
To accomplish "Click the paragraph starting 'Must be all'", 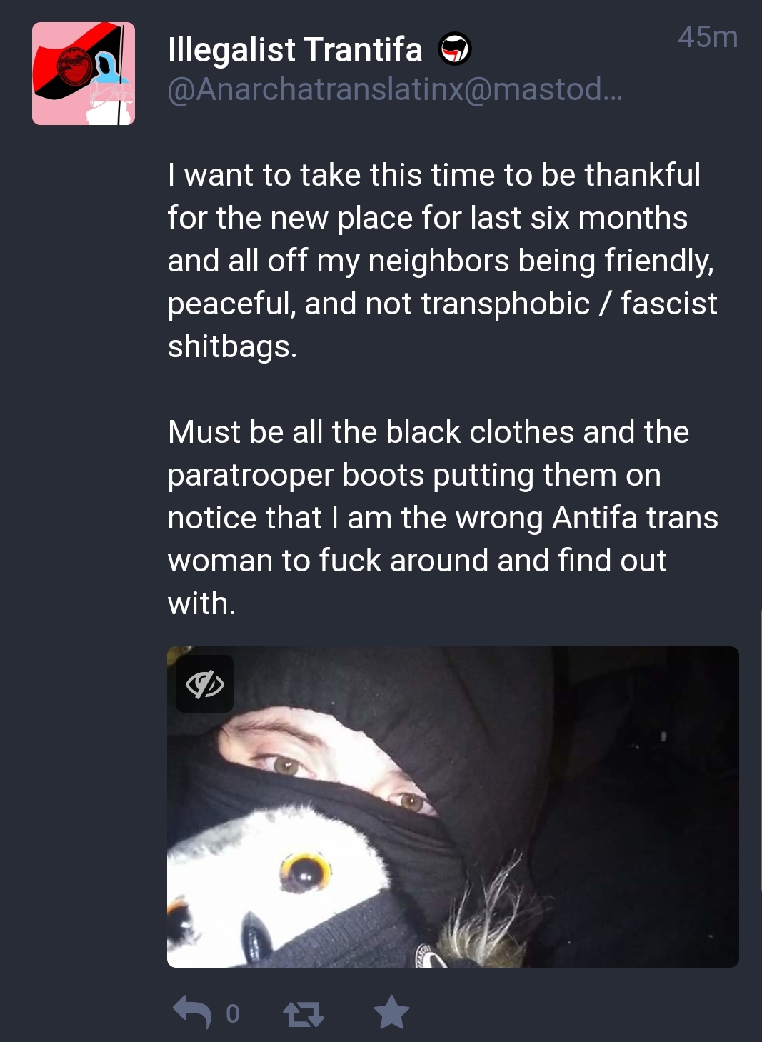I will click(x=443, y=518).
